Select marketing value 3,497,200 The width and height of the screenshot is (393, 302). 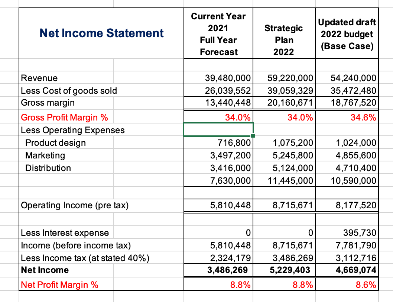(230, 155)
